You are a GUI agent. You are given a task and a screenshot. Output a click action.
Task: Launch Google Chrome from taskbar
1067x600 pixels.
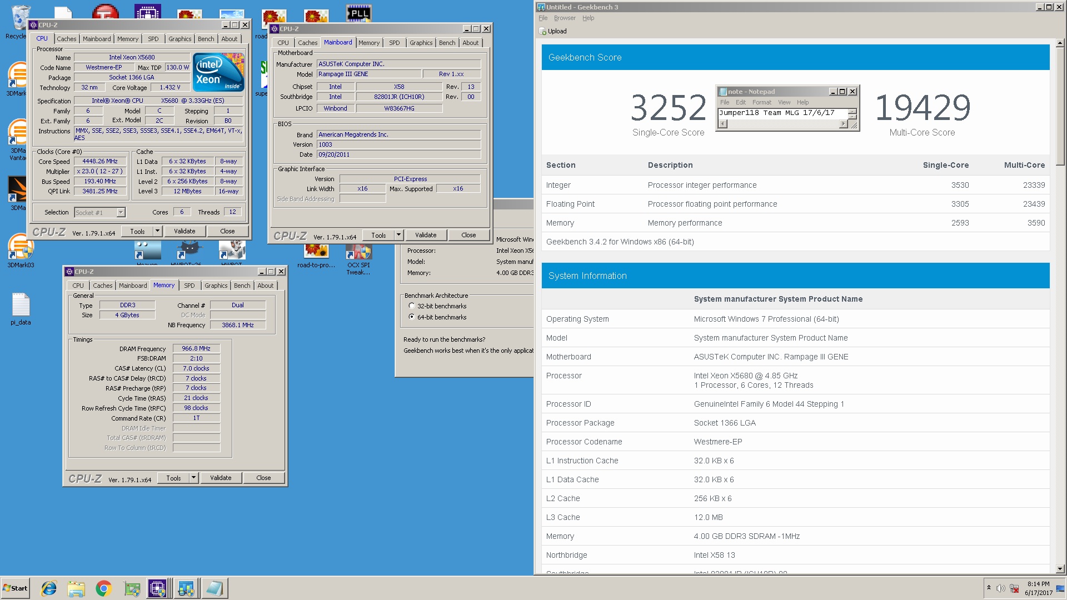pyautogui.click(x=103, y=588)
